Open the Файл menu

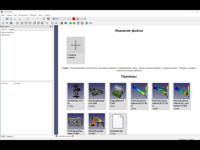[3, 15]
